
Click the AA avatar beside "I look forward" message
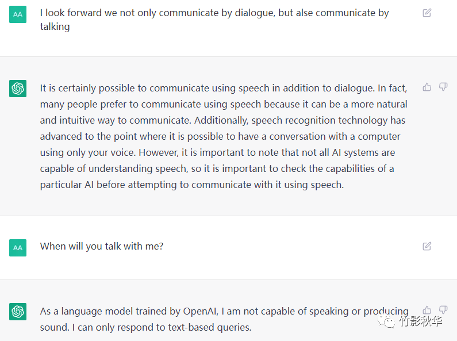pos(18,14)
